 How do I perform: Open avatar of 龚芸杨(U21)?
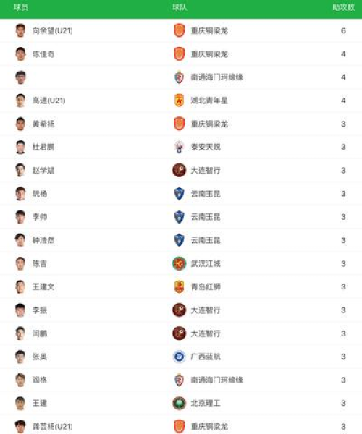pyautogui.click(x=20, y=426)
